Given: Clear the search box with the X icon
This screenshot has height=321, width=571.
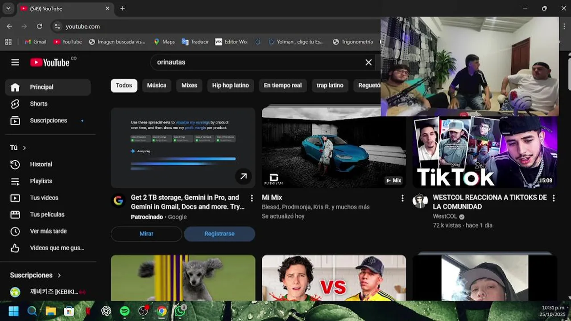Looking at the screenshot, I should 368,62.
